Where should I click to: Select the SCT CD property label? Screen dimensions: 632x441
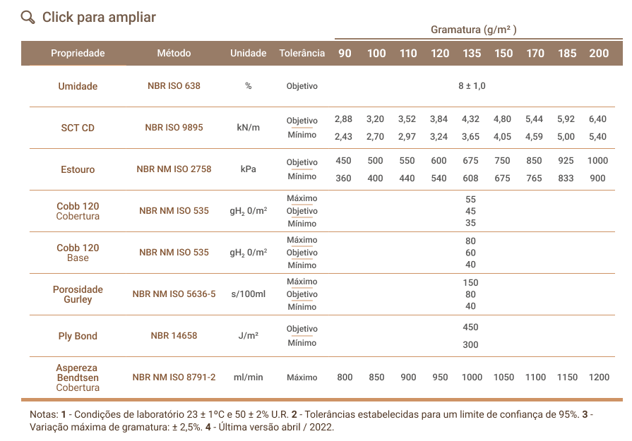point(78,128)
